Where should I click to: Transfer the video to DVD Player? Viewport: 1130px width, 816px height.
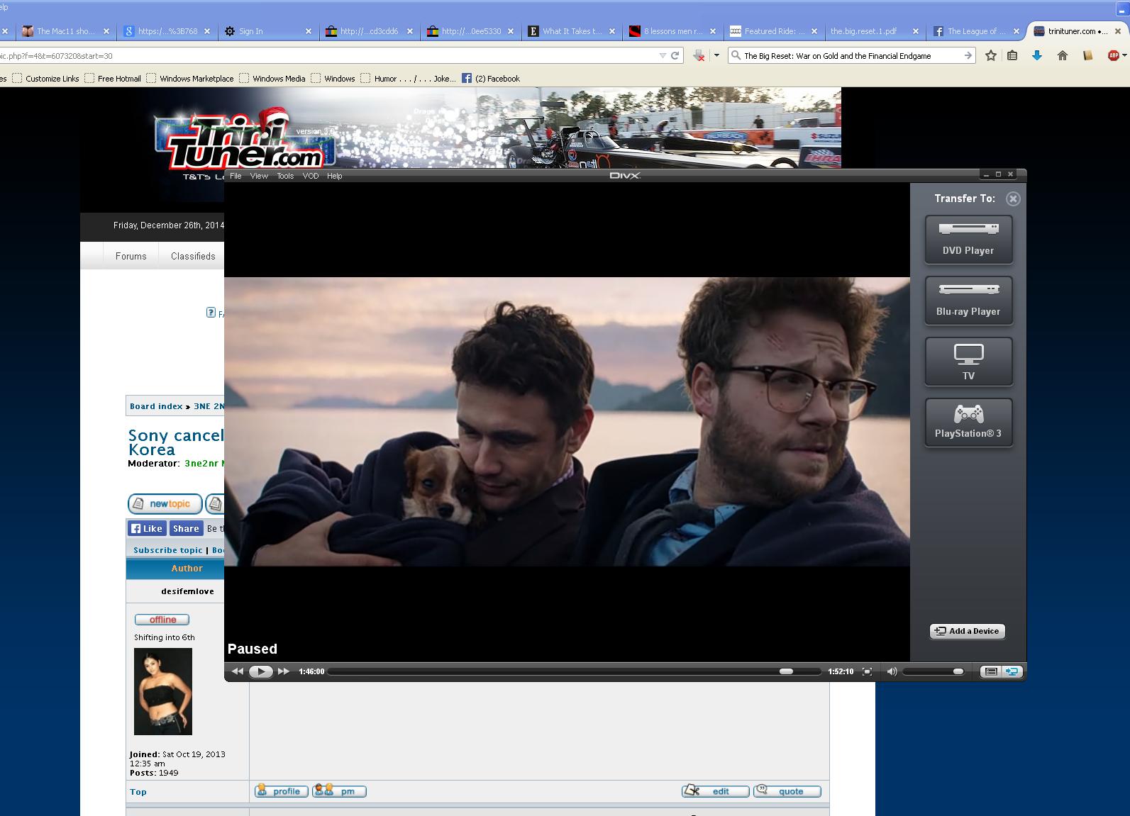(968, 240)
